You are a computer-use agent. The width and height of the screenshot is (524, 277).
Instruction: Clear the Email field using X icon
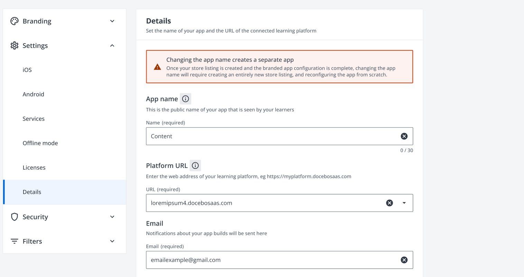(x=404, y=260)
